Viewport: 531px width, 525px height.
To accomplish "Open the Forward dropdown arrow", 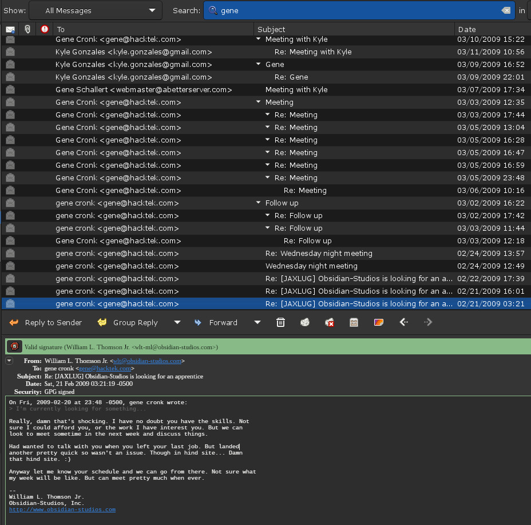I will [257, 322].
